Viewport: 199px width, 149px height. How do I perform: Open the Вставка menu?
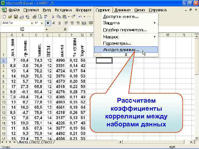63,10
